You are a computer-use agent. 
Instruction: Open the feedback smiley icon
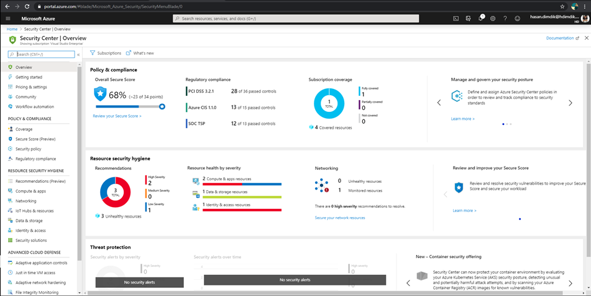[x=518, y=19]
